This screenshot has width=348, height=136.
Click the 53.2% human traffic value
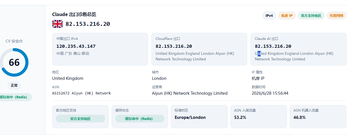(240, 117)
